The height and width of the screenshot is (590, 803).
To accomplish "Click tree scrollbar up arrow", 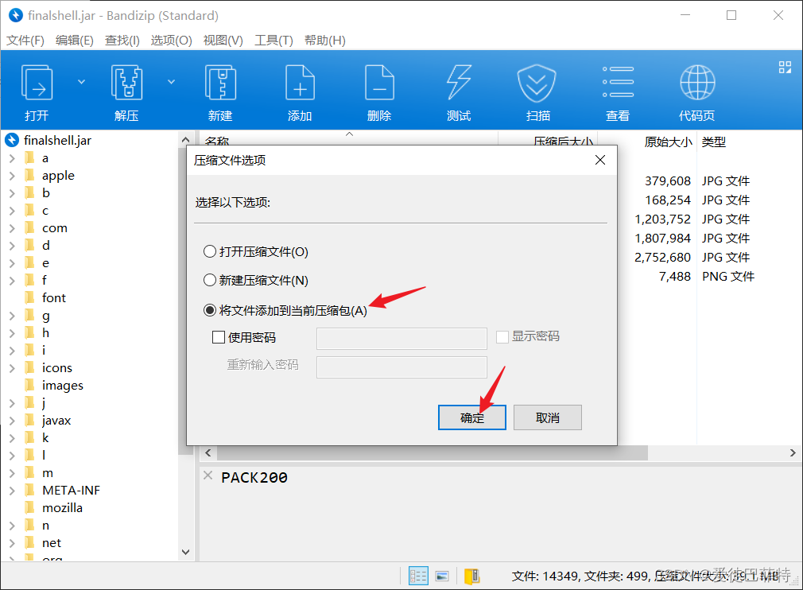I will pos(185,139).
